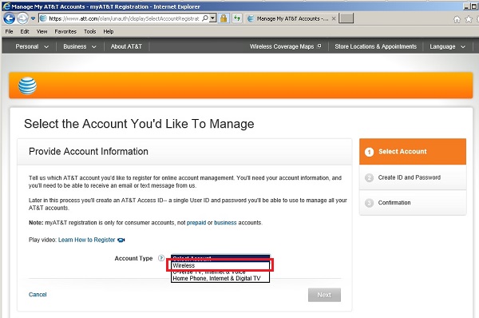The image size is (479, 318).
Task: Click the security lock padlock icon
Action: [224, 18]
